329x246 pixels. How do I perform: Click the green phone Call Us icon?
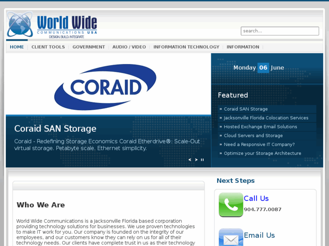(231, 205)
